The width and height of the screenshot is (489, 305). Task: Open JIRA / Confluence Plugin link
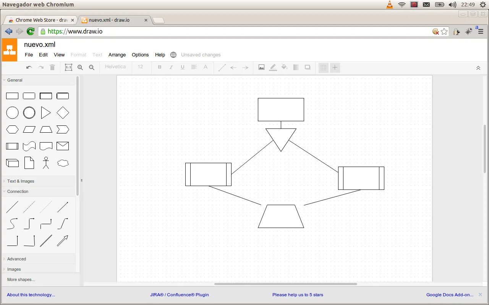point(180,295)
